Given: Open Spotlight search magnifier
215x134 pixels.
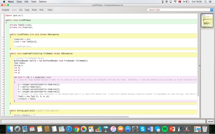Looking at the screenshot, I should point(205,2).
